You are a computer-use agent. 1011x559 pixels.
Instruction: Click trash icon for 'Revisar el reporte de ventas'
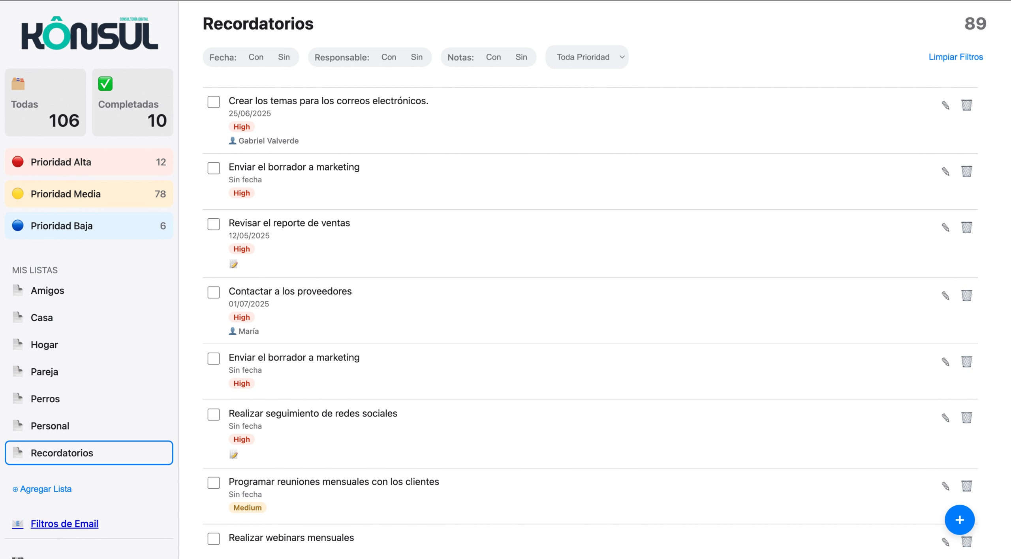click(x=966, y=227)
